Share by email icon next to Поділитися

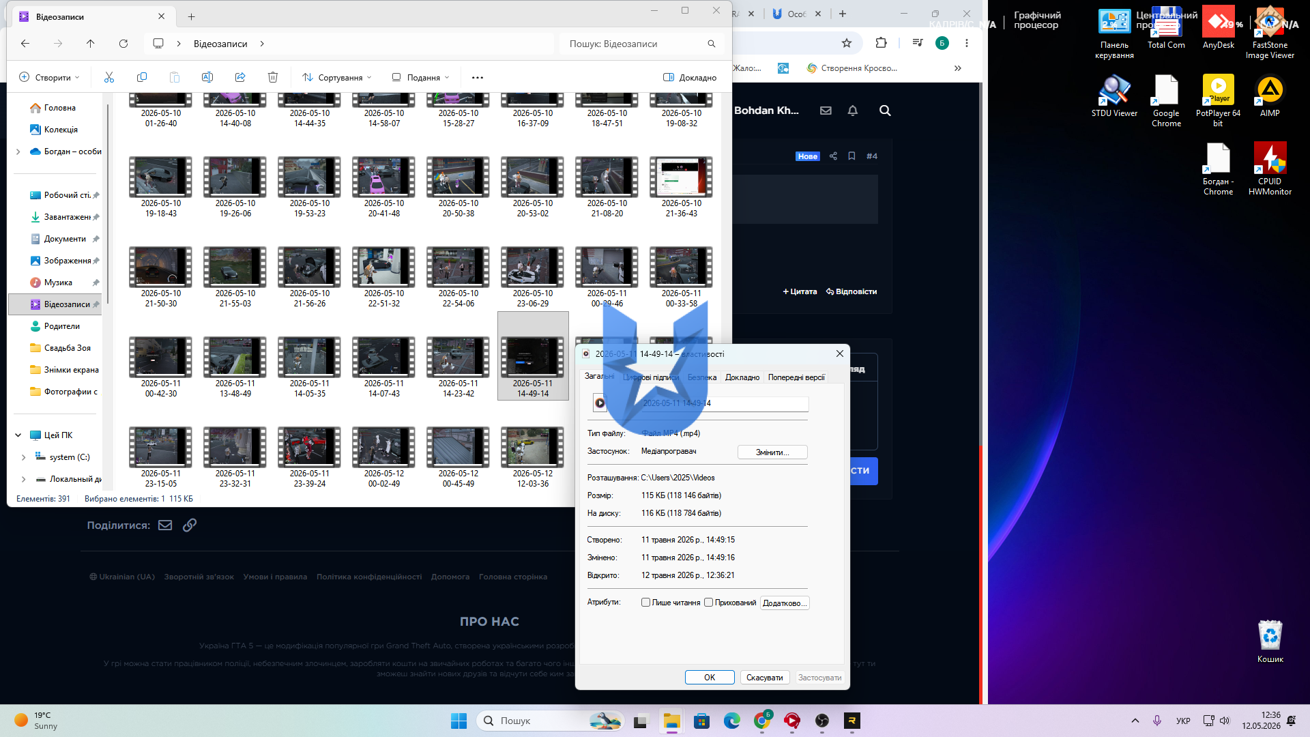click(x=165, y=525)
